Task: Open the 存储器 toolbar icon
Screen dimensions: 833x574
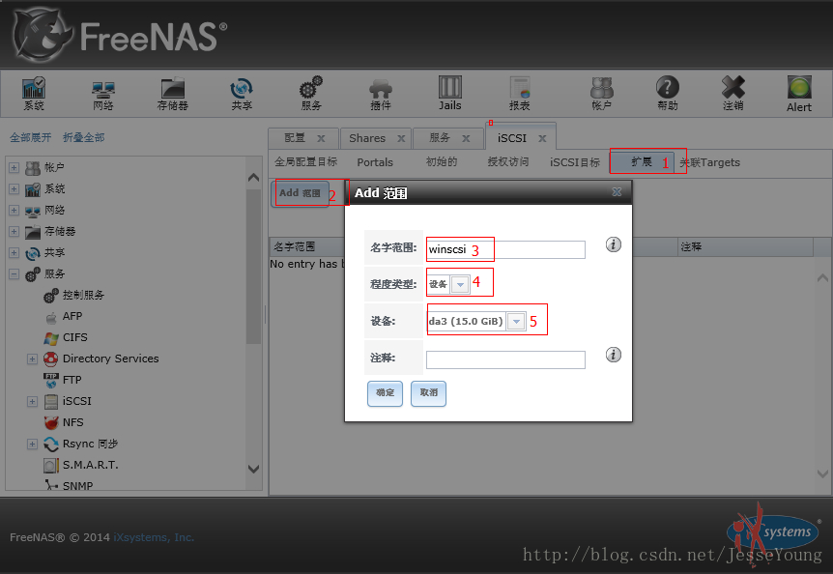Action: [173, 94]
